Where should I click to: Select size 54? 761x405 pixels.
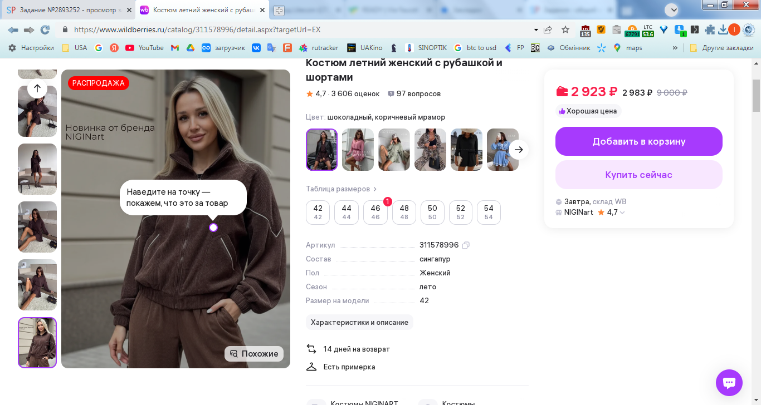(489, 213)
